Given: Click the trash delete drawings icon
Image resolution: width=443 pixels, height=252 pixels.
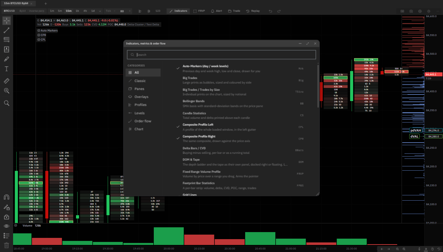Looking at the screenshot, I should 7,245.
